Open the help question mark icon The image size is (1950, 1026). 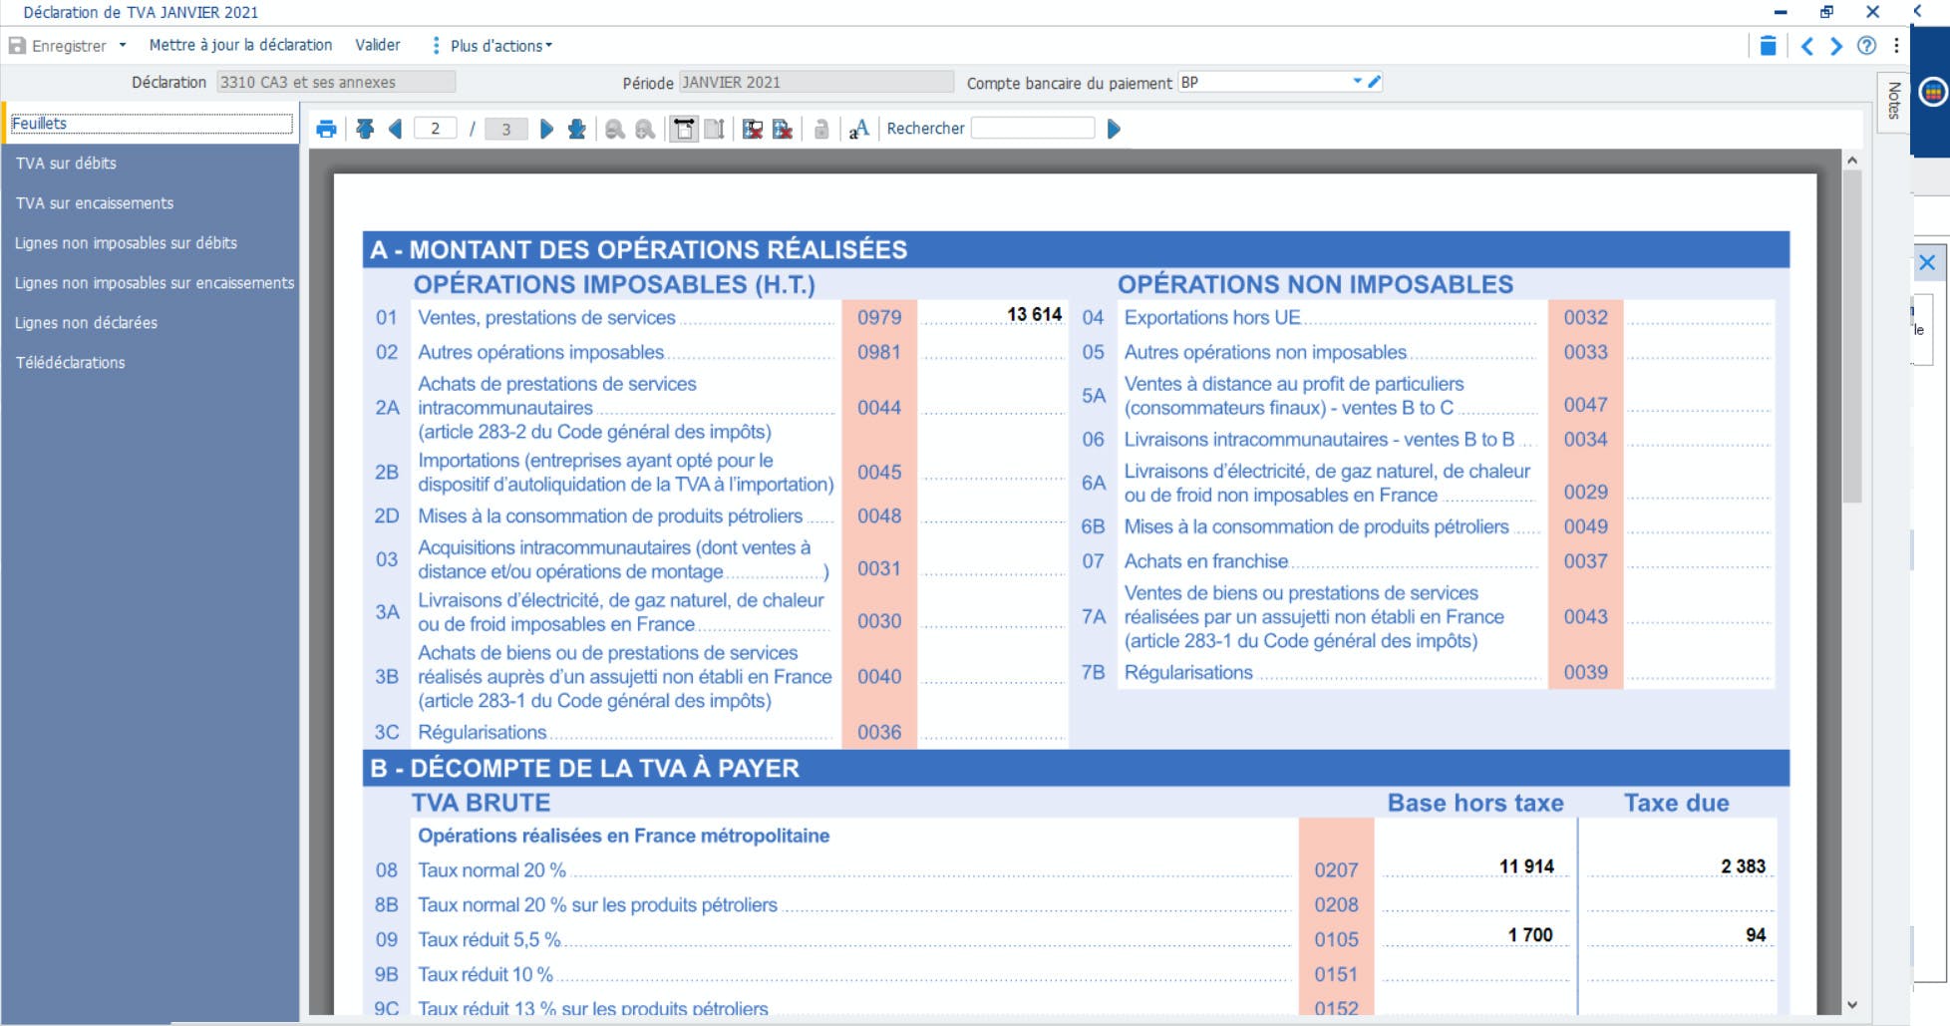1866,46
